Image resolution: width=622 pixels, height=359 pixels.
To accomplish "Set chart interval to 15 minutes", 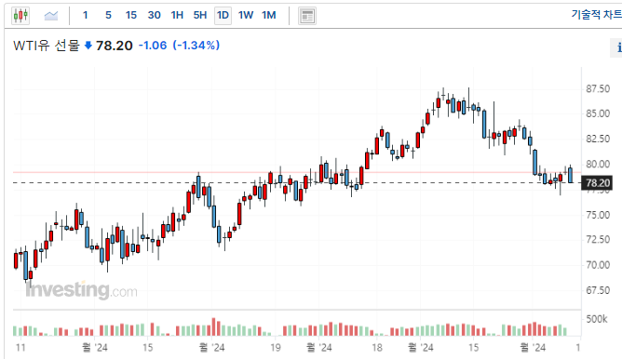I will tap(131, 16).
